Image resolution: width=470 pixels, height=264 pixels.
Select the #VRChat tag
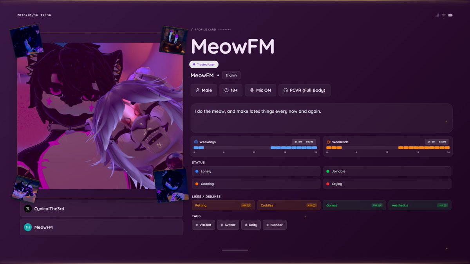pyautogui.click(x=203, y=224)
